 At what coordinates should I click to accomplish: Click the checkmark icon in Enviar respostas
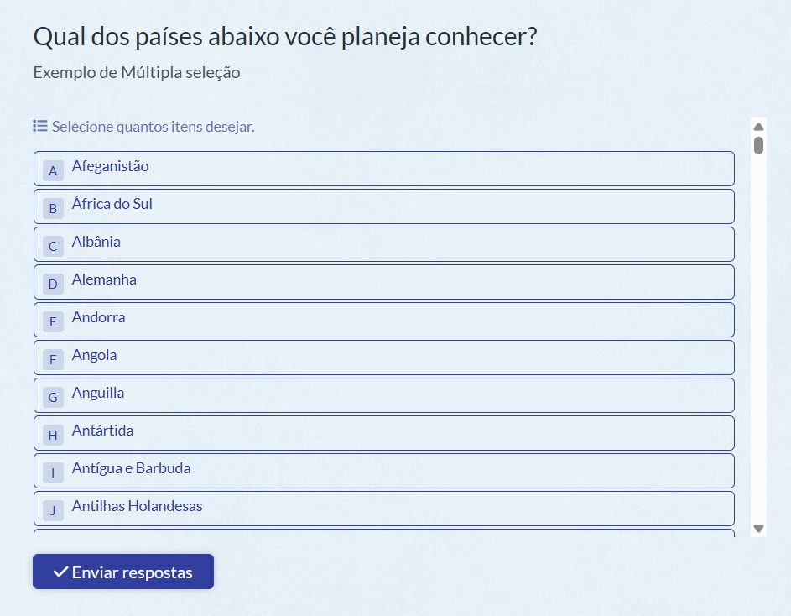pos(61,572)
